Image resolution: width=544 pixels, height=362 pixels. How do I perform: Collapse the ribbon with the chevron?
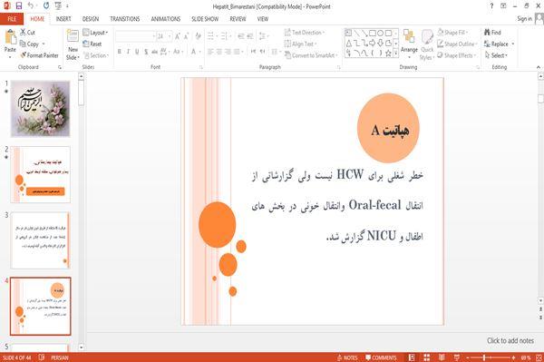click(539, 67)
